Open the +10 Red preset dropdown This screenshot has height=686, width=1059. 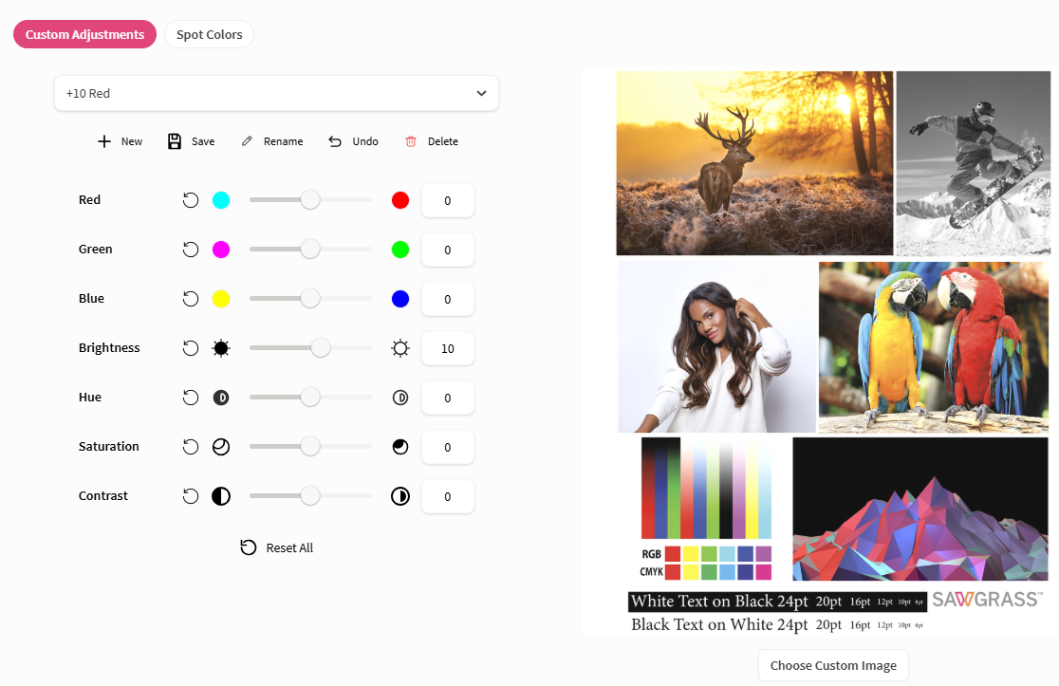click(x=276, y=93)
